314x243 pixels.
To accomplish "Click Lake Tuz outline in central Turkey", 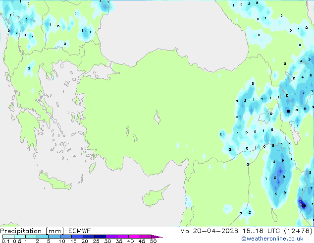I will [x=157, y=117].
